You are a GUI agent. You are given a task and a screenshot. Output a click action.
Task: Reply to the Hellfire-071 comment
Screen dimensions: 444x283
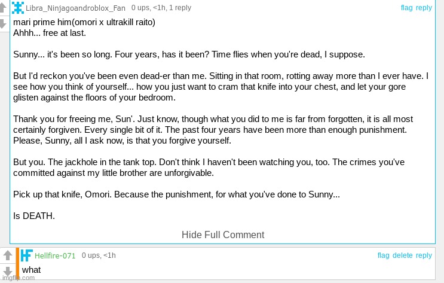[424, 255]
